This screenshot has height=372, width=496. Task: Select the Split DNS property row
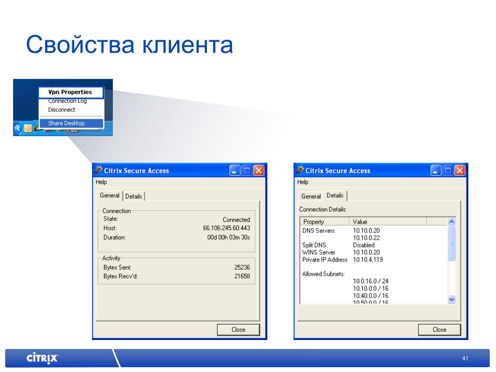pos(314,245)
